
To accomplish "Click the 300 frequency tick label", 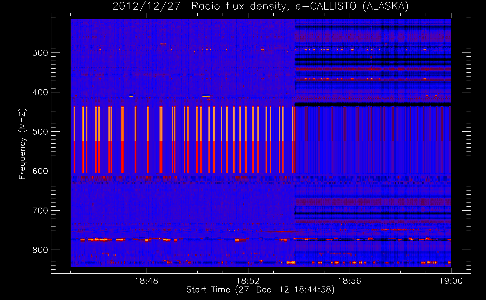I will coord(40,53).
